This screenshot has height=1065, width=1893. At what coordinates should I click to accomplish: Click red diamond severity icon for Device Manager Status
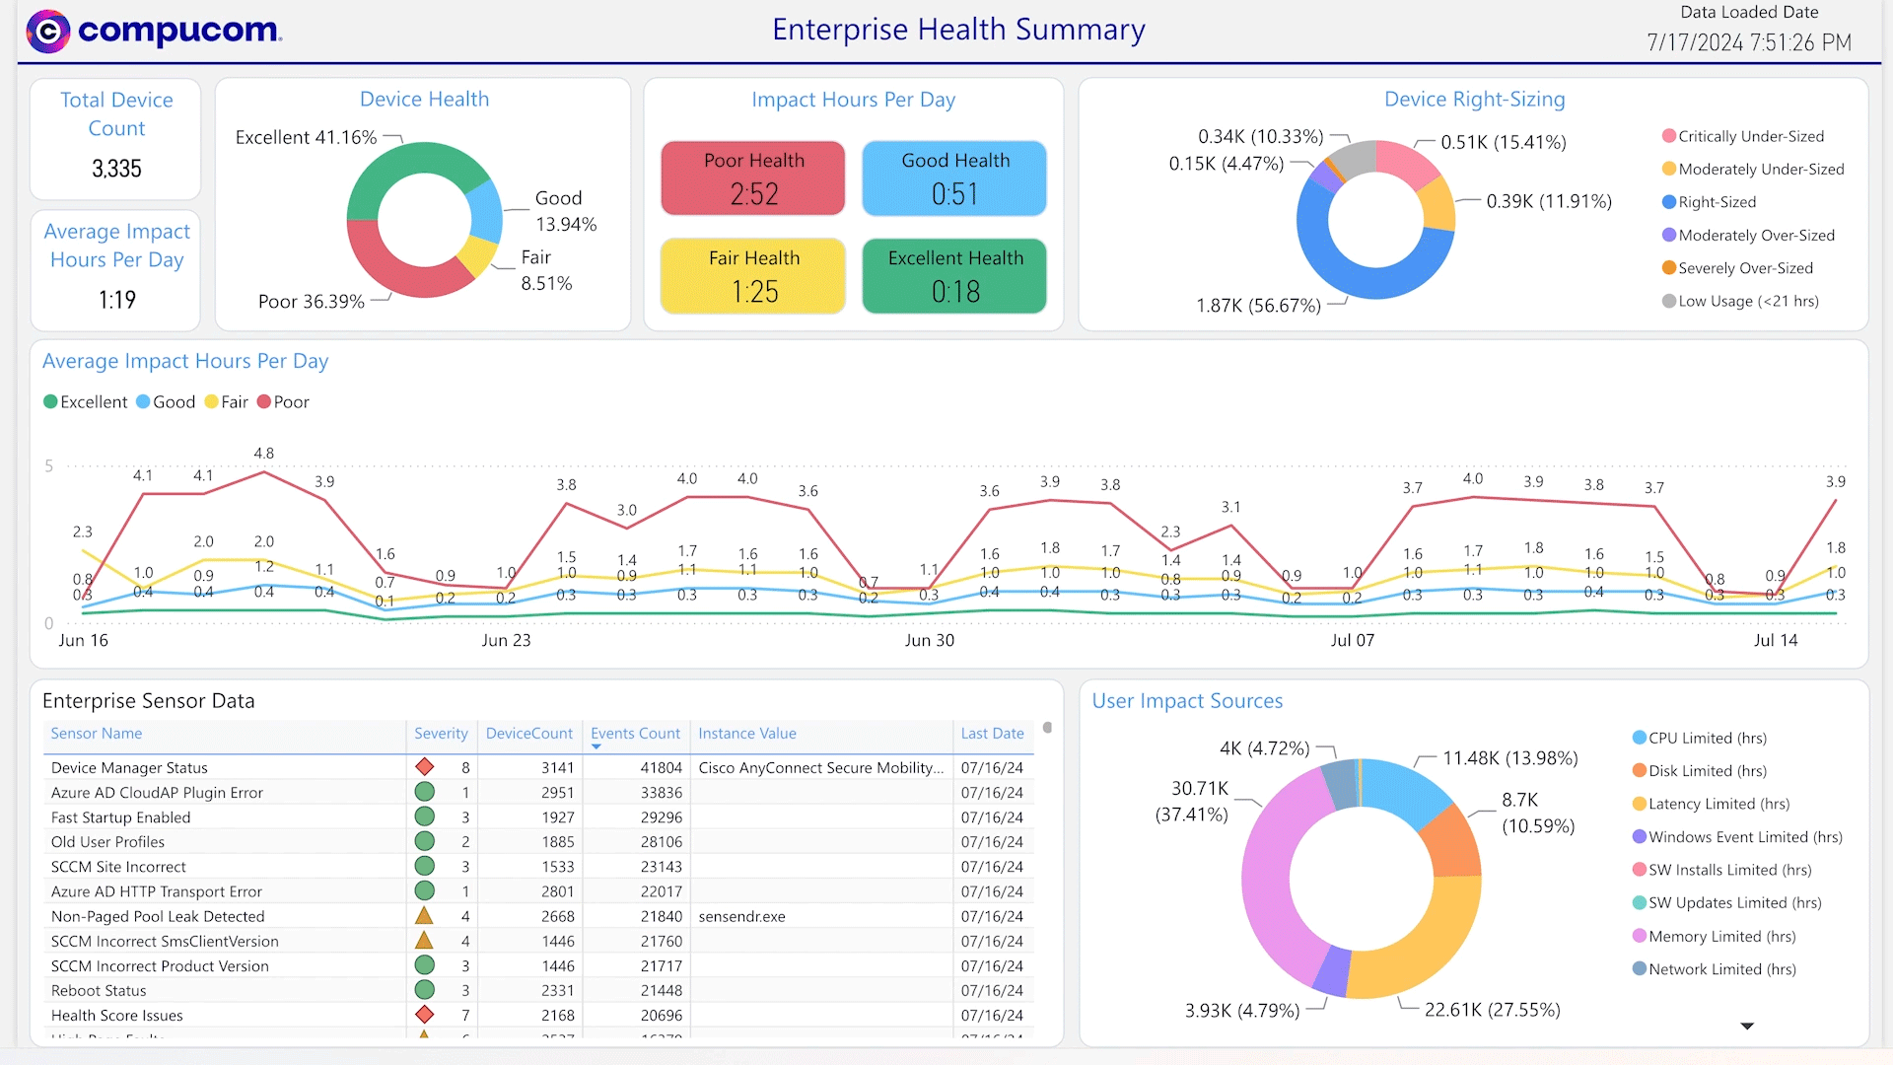coord(425,767)
